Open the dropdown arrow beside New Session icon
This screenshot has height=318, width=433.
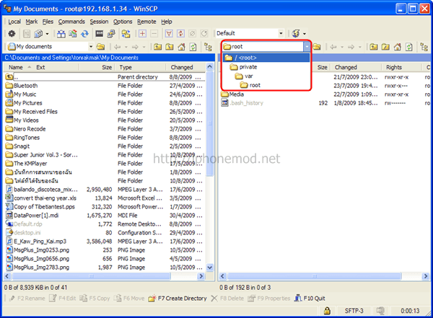tap(305, 34)
